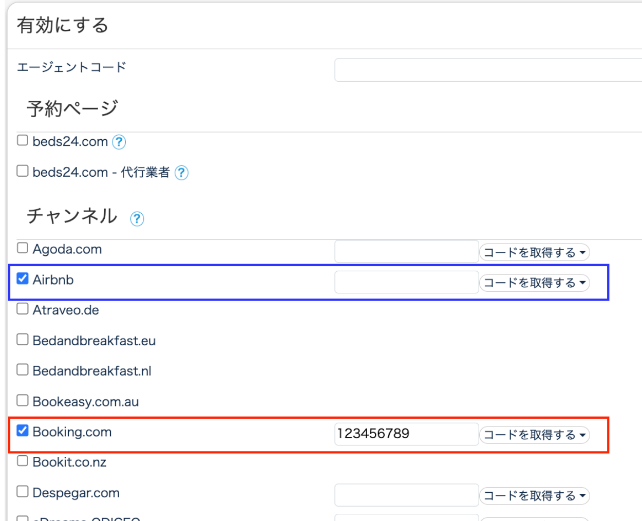Screen dimensions: 642x521
Task: Open help icon beside beds24.com - 代行業者
Action: [x=181, y=173]
